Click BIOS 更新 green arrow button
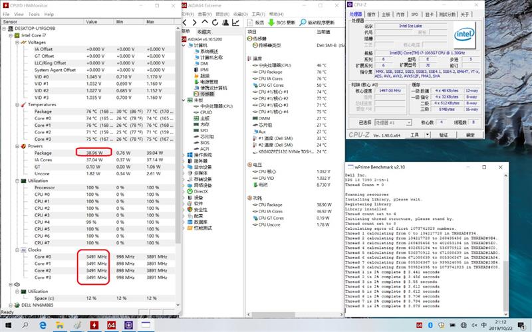 pyautogui.click(x=281, y=23)
